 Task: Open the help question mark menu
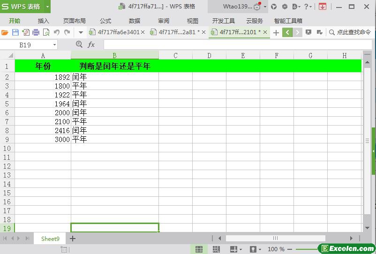click(x=308, y=7)
